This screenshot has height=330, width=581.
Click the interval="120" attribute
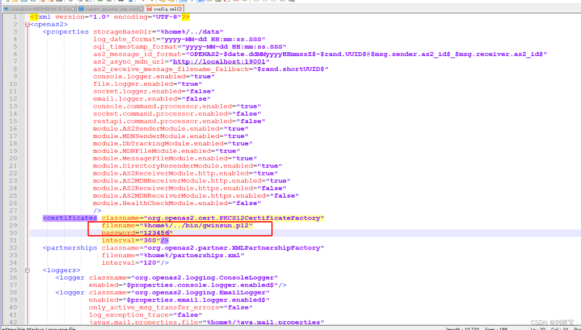click(x=131, y=263)
